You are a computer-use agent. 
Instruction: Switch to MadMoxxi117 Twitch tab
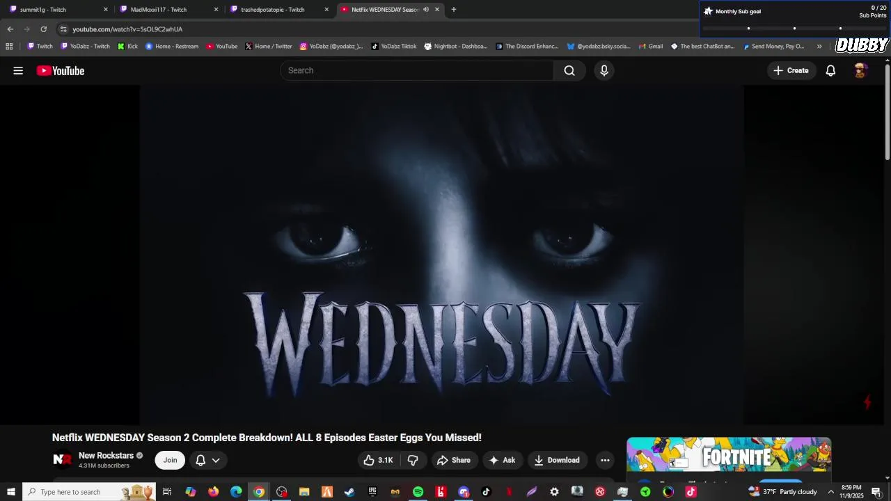click(x=168, y=10)
